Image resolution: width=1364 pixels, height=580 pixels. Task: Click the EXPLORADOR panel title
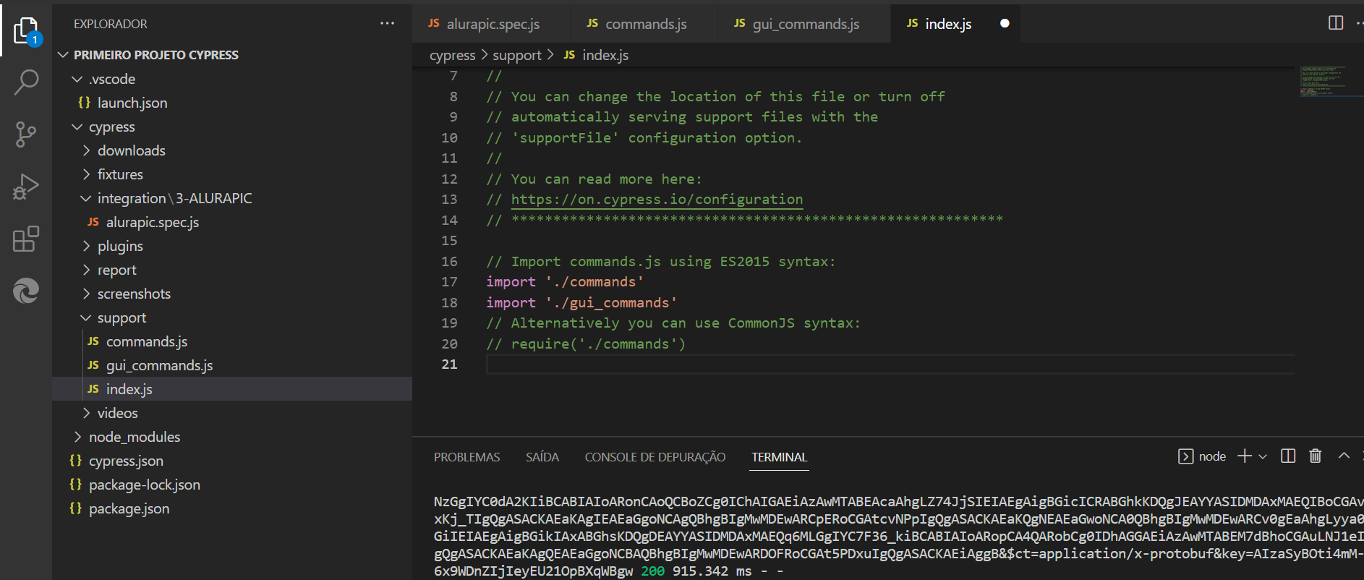click(x=111, y=24)
